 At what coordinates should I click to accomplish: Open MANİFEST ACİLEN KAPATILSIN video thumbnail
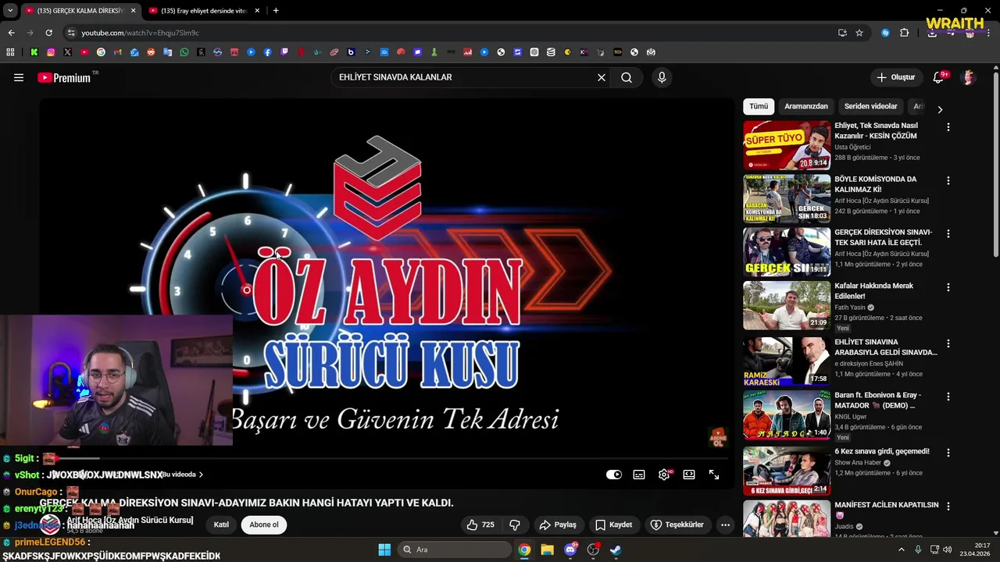pyautogui.click(x=787, y=518)
